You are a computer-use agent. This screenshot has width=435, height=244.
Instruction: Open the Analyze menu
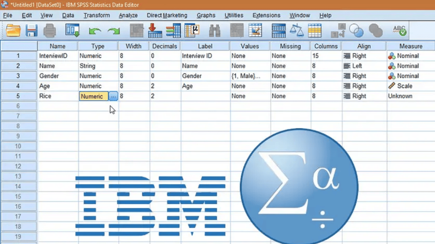[128, 15]
